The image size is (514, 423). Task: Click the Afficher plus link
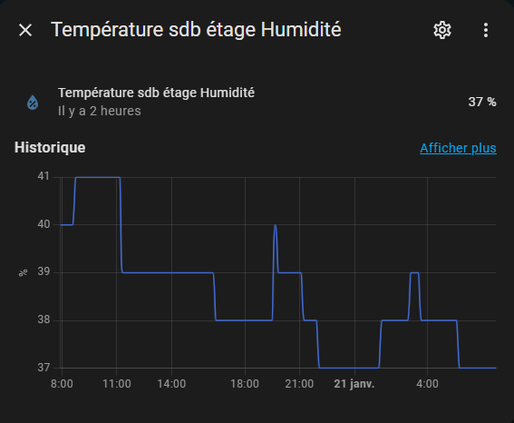point(458,148)
